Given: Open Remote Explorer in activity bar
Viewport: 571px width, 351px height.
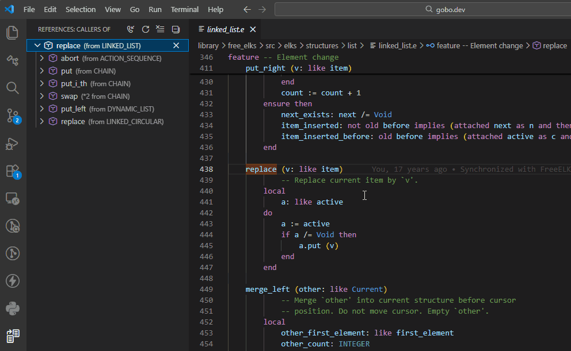Looking at the screenshot, I should click(x=12, y=199).
